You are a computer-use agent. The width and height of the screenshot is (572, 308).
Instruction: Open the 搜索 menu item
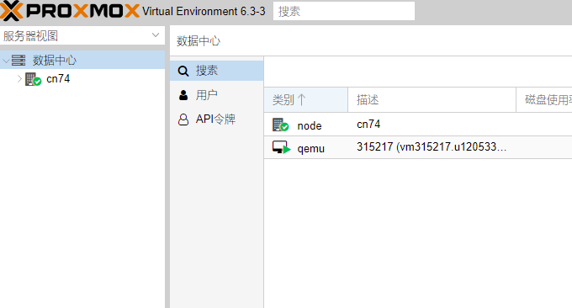(217, 71)
